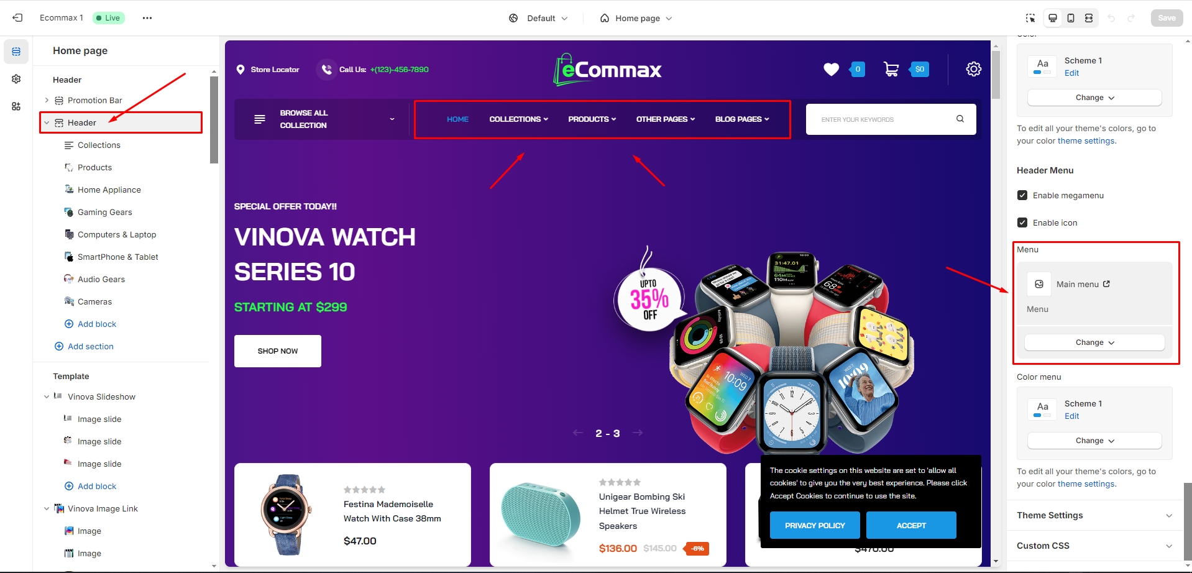This screenshot has height=573, width=1192.
Task: Expand the Promotion Bar section
Action: 47,100
